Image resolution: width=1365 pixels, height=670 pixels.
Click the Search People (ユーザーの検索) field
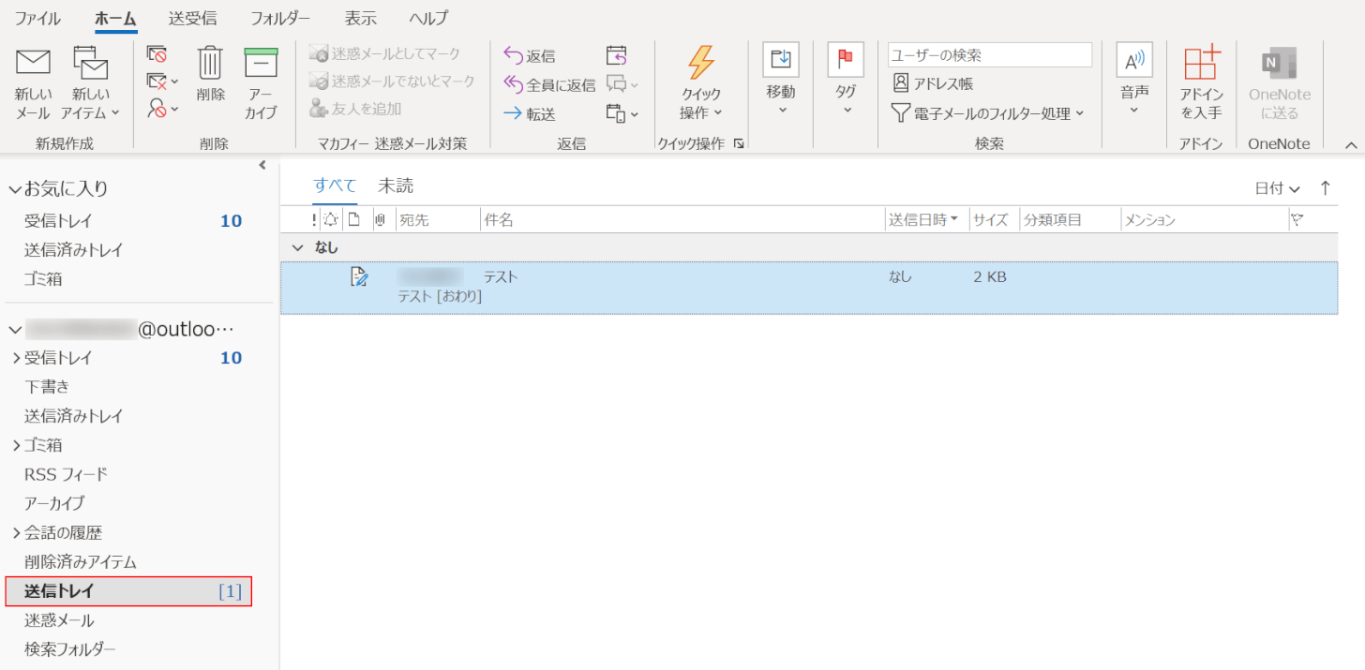(989, 55)
